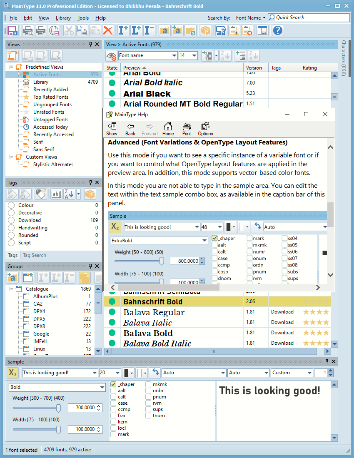The image size is (354, 458).
Task: Select the Balava Bold font row
Action: click(217, 333)
